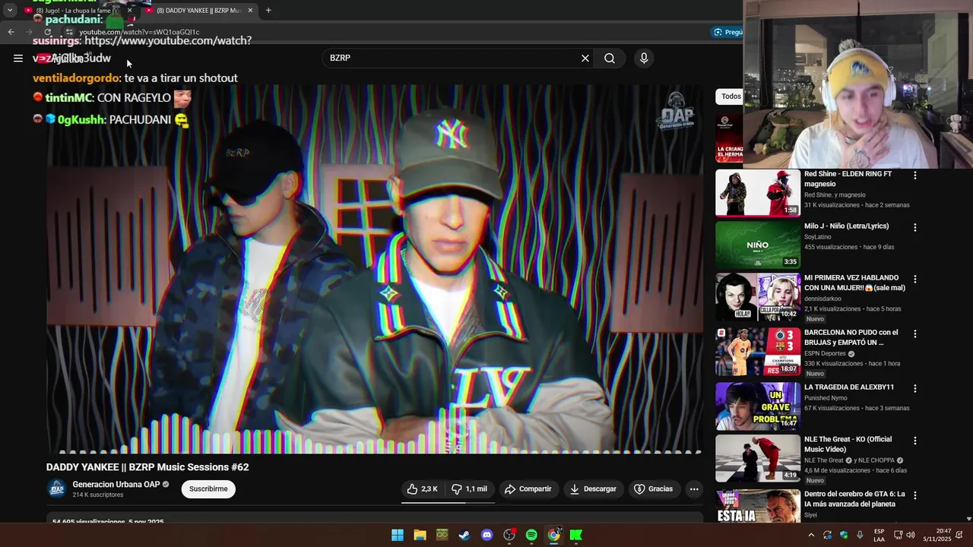
Task: Open NLE The Great - KO video thumbnail
Action: 757,458
